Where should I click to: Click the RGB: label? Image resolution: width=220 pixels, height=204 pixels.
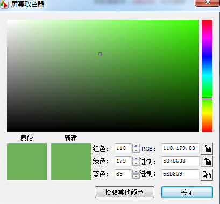pyautogui.click(x=148, y=149)
